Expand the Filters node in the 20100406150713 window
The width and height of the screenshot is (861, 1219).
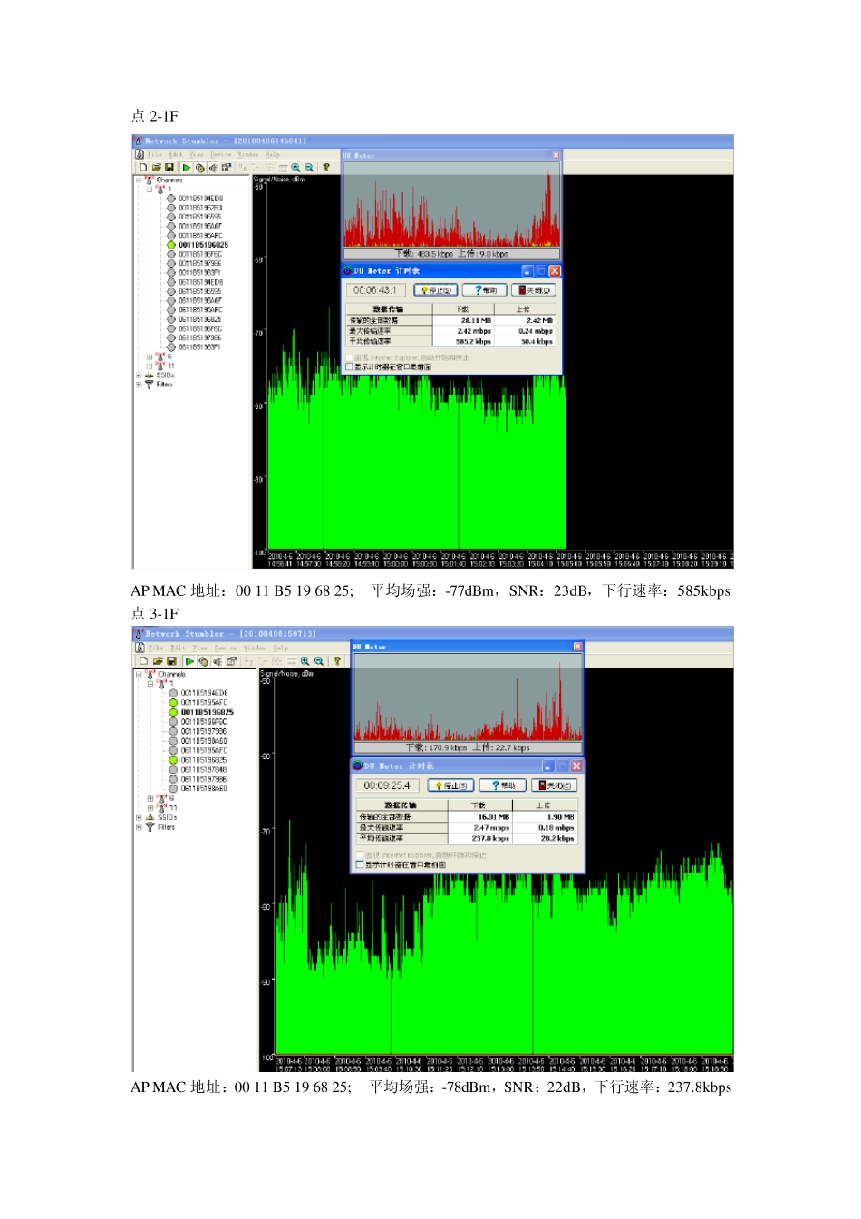139,827
